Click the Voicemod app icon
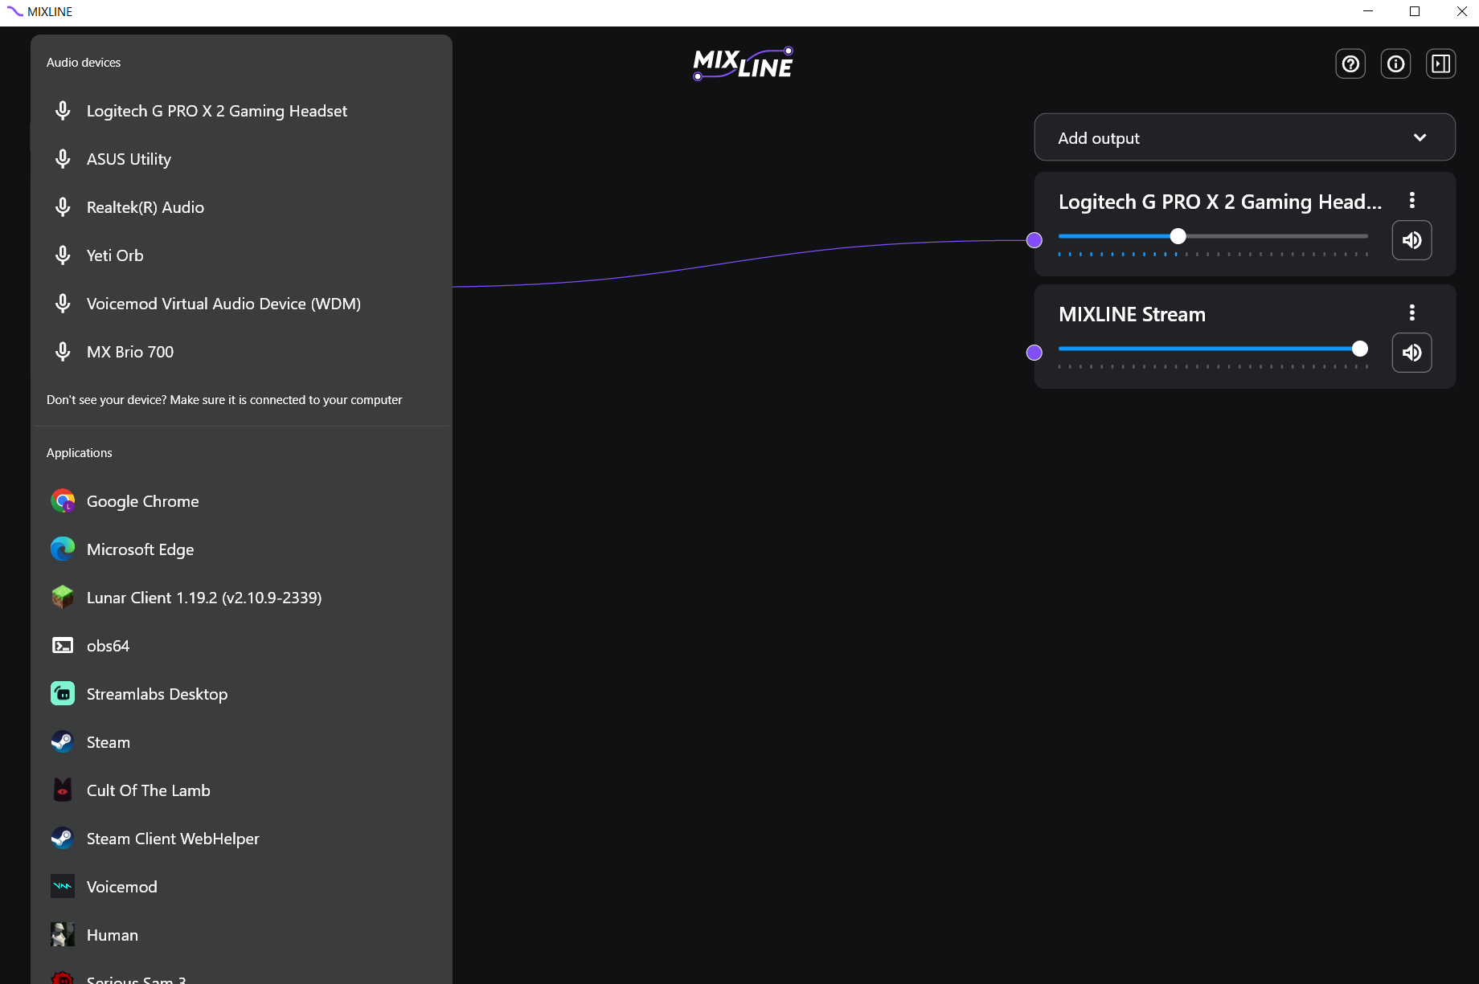Image resolution: width=1479 pixels, height=984 pixels. pyautogui.click(x=63, y=887)
